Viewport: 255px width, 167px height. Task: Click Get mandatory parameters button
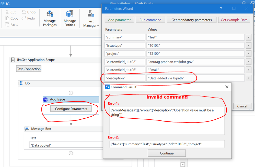(192, 20)
